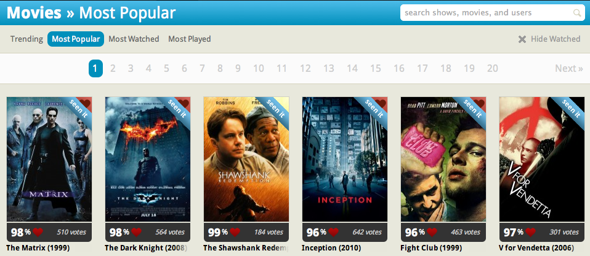Click into the search shows, movies, users field
This screenshot has width=590, height=256.
tap(488, 13)
